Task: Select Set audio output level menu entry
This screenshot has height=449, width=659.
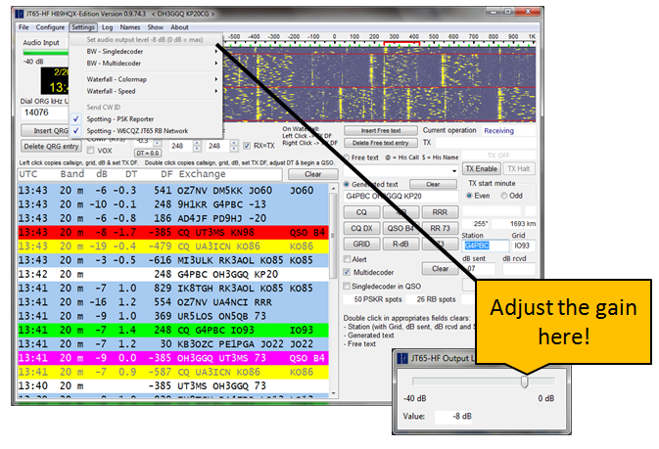Action: click(146, 39)
